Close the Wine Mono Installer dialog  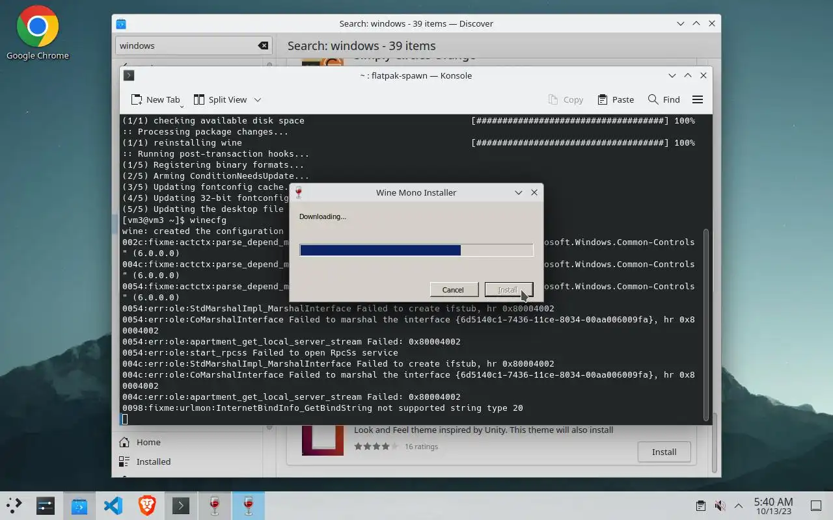click(534, 192)
